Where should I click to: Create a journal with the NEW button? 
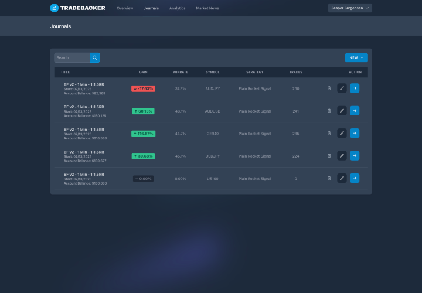[x=356, y=57]
